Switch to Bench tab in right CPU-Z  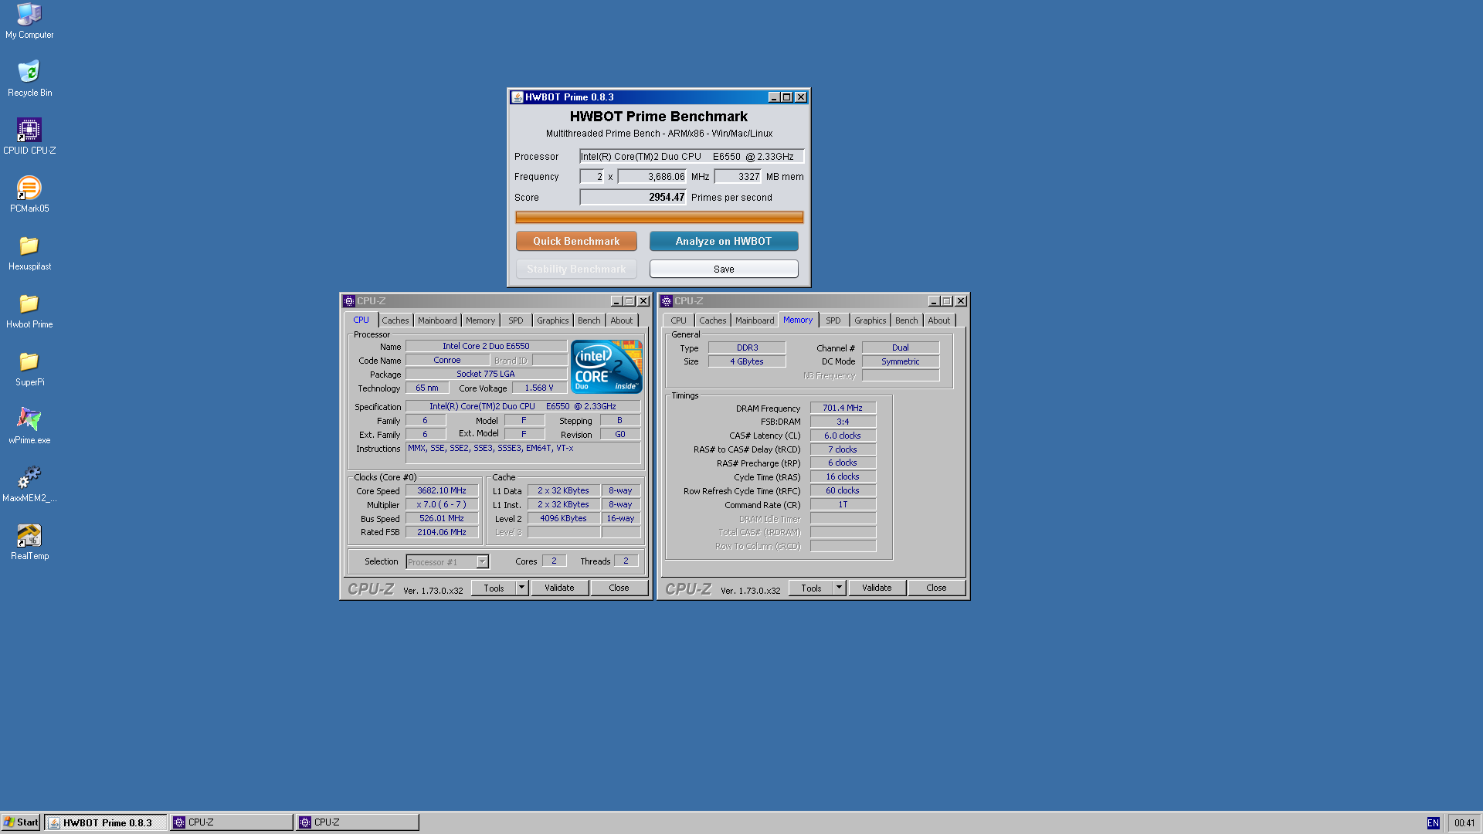click(x=907, y=320)
